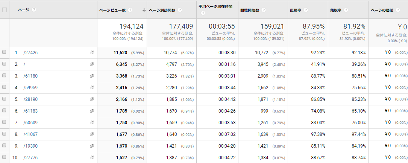Image resolution: width=408 pixels, height=163 pixels.
Task: Click help icon beside 離脱率 header
Action: [346, 10]
